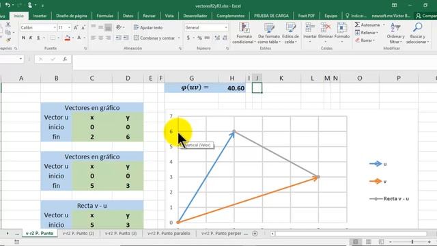Switch to sheet v-r2 P. Punto paralelo

(x=169, y=234)
